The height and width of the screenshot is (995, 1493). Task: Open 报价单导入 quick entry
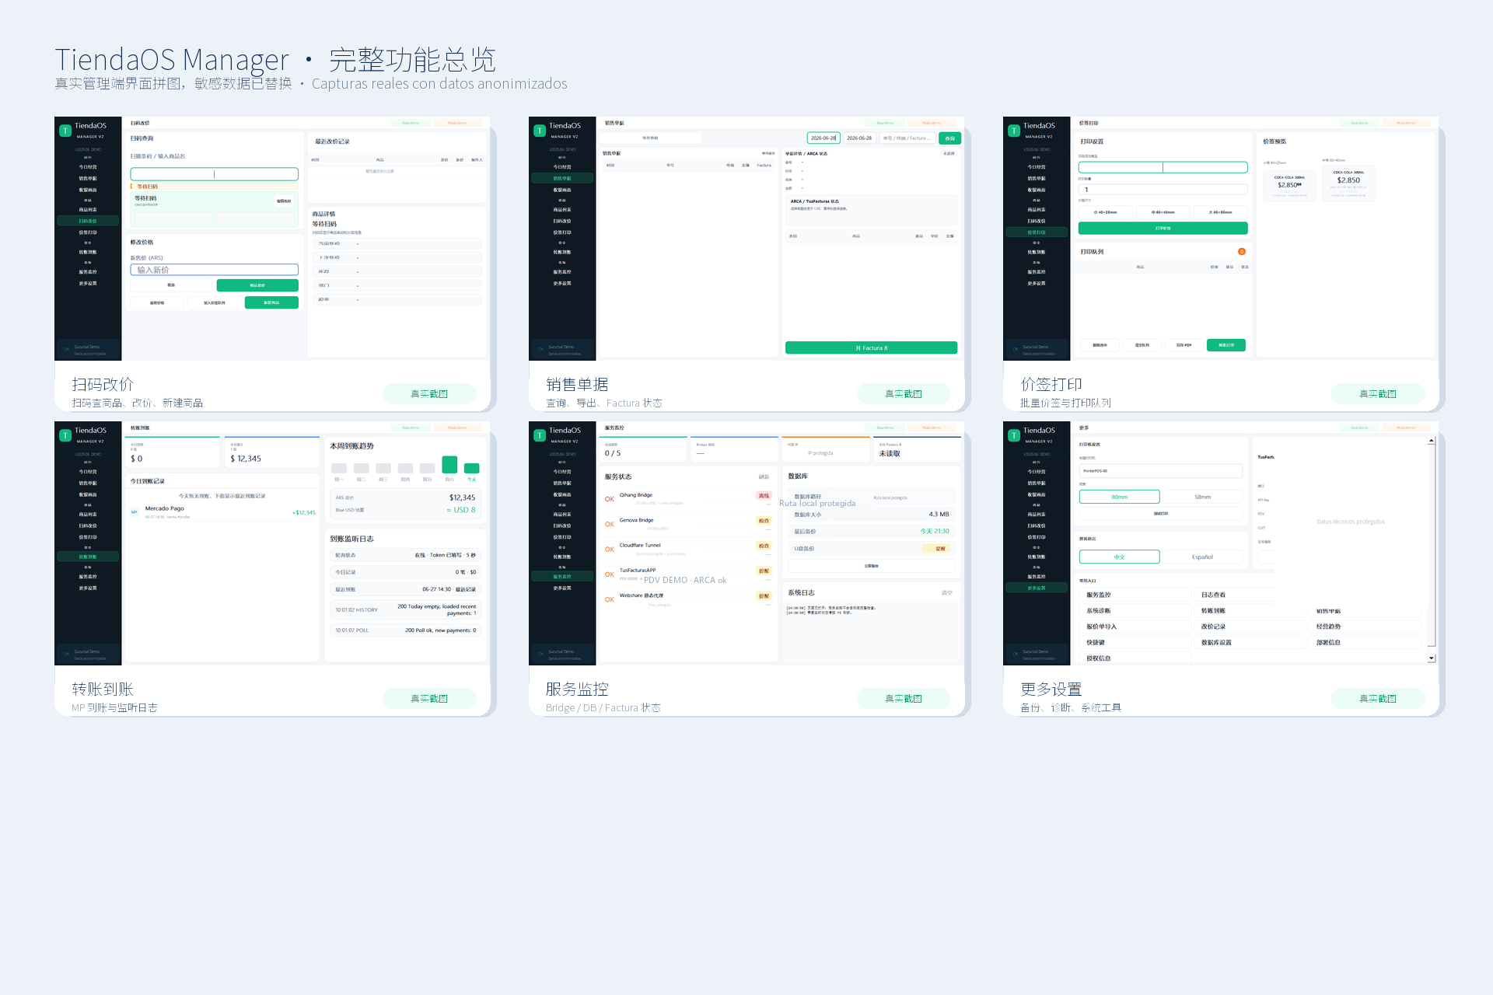pyautogui.click(x=1134, y=627)
